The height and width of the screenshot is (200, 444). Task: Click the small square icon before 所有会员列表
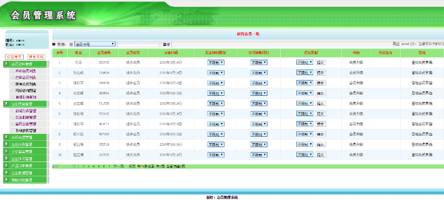coord(13,84)
